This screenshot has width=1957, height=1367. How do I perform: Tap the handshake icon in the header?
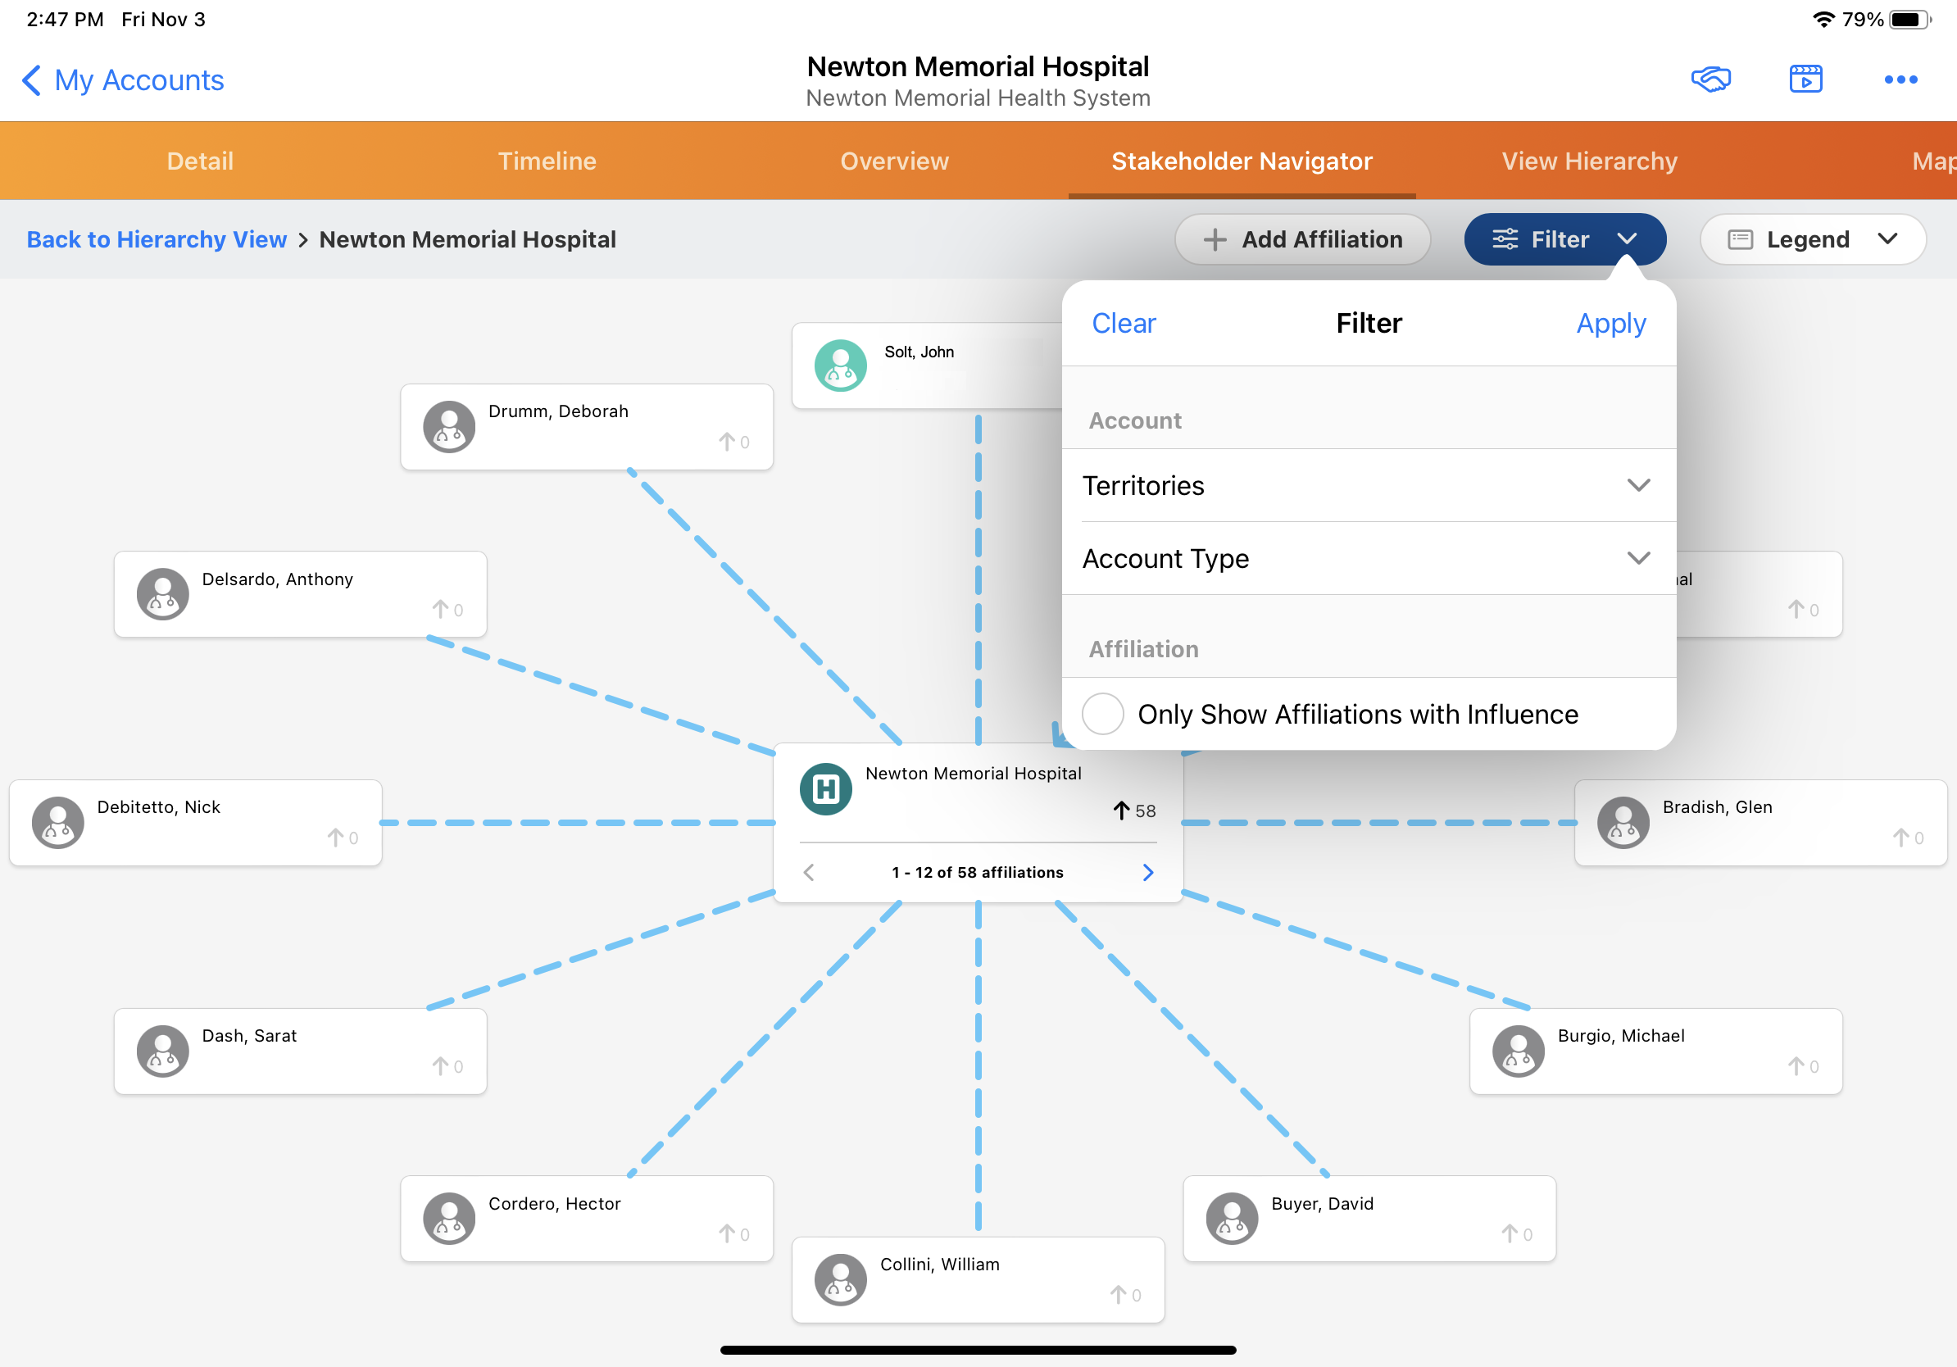[1710, 79]
